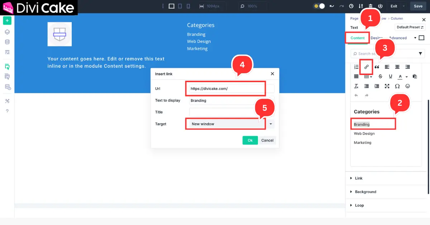Open the wireframe preview eye icon
Screen dimensions: 430x225
(8, 87)
